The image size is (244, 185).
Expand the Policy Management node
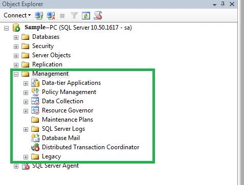tap(26, 92)
